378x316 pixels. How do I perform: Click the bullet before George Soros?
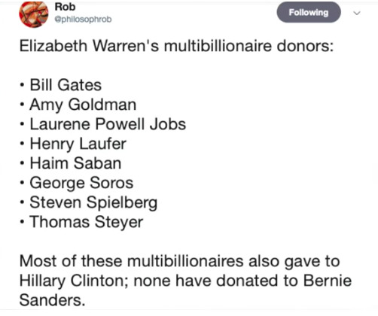click(23, 183)
